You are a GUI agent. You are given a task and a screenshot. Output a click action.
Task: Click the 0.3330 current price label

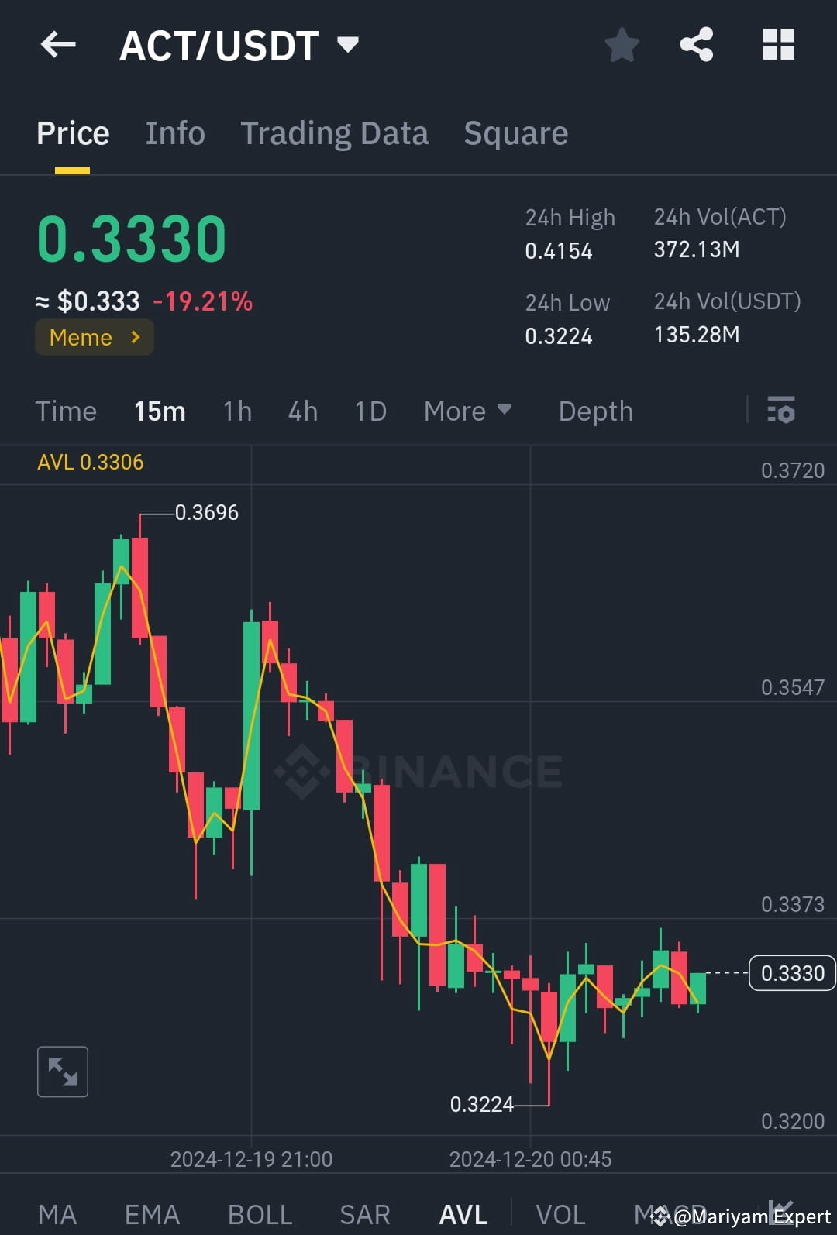(791, 973)
